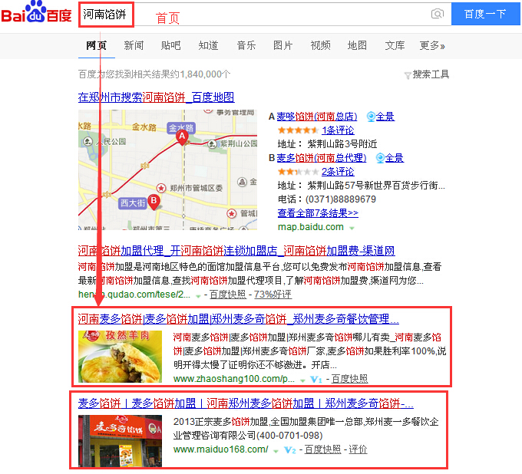The height and width of the screenshot is (474, 522).
Task: Click the 73%好评 rating link
Action: click(273, 295)
